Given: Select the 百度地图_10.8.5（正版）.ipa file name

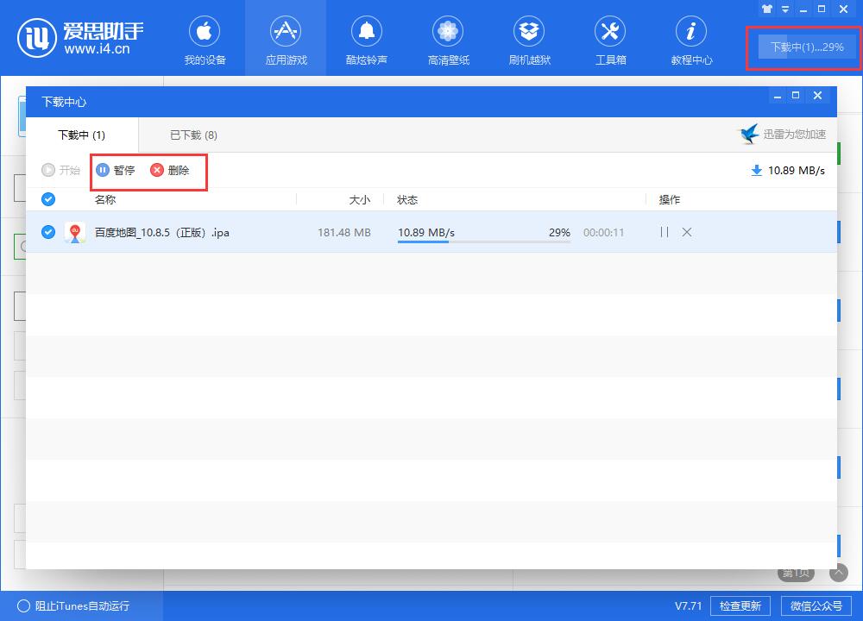Looking at the screenshot, I should pos(162,233).
